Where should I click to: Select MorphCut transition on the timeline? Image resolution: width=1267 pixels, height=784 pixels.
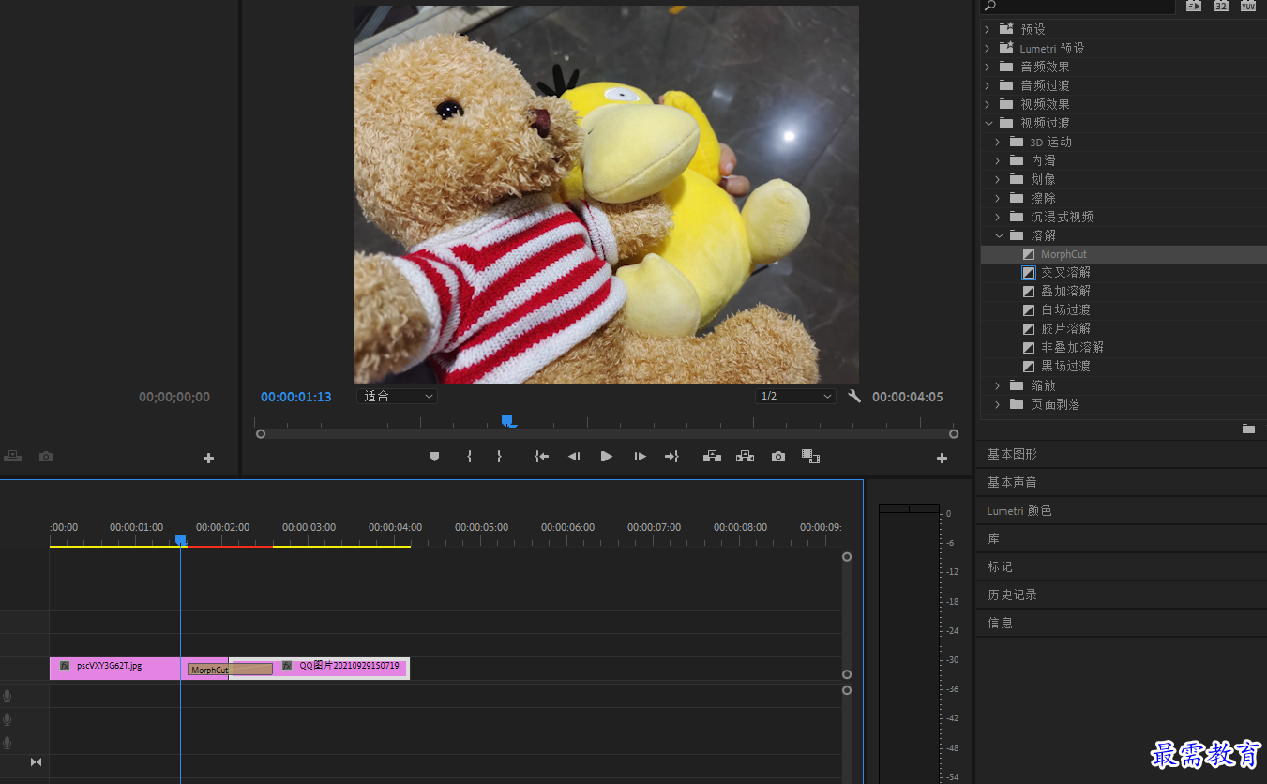[230, 670]
